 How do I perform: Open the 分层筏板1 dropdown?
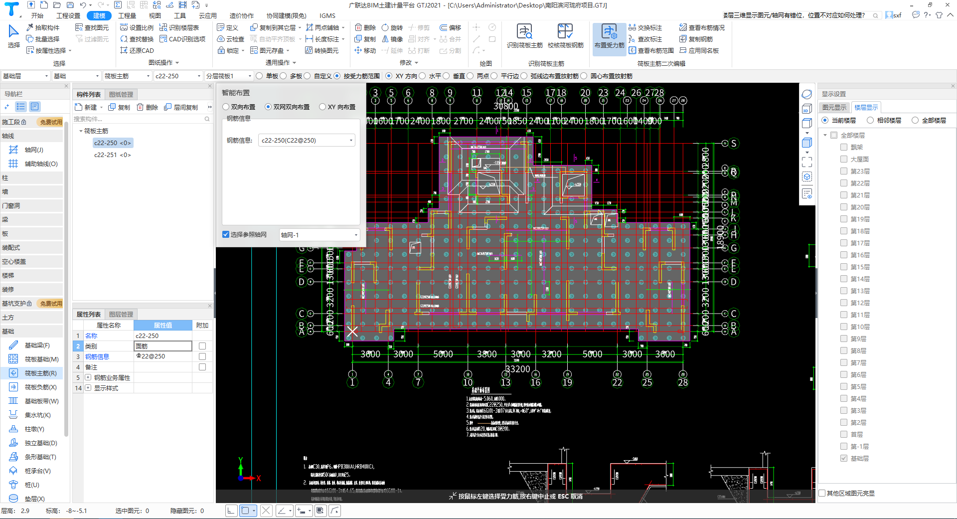tap(229, 76)
